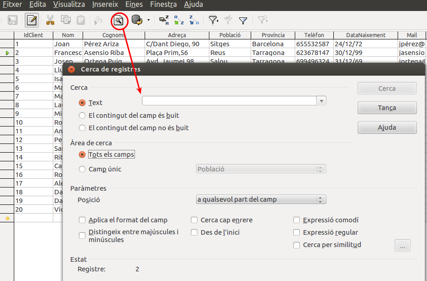Viewport: 427px width, 281px height.
Task: Click the Standard Filter funnel icon
Action: tap(243, 20)
